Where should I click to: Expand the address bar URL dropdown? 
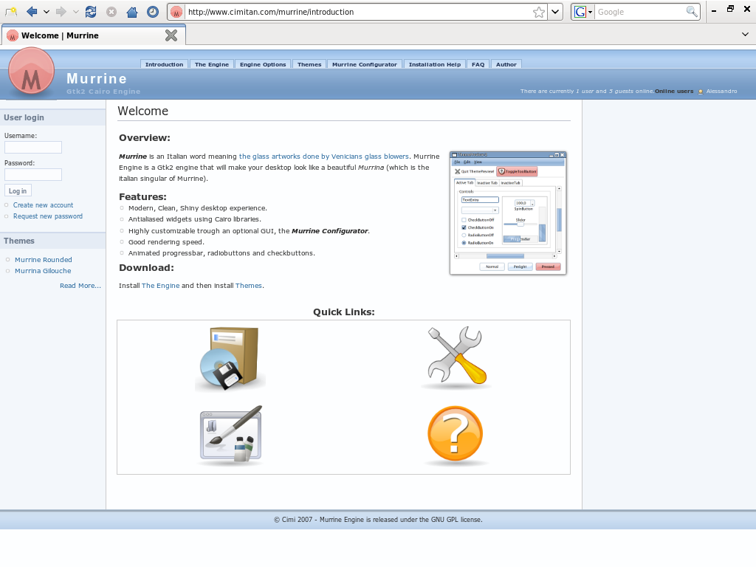[x=555, y=12]
